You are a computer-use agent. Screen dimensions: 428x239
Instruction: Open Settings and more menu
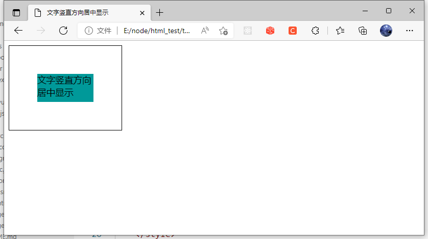tap(410, 31)
